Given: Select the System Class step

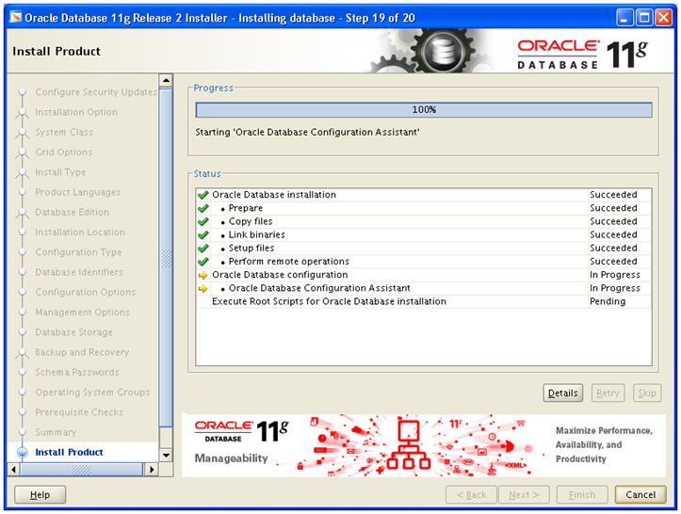Looking at the screenshot, I should coord(64,133).
